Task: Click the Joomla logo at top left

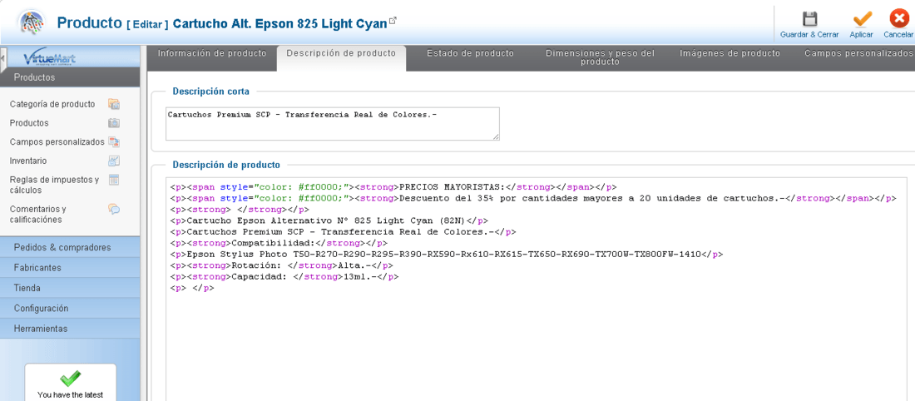Action: [x=30, y=23]
